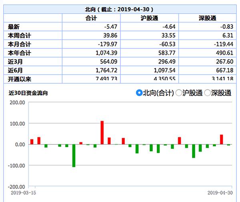Click the 合计 column header in table

(91, 18)
